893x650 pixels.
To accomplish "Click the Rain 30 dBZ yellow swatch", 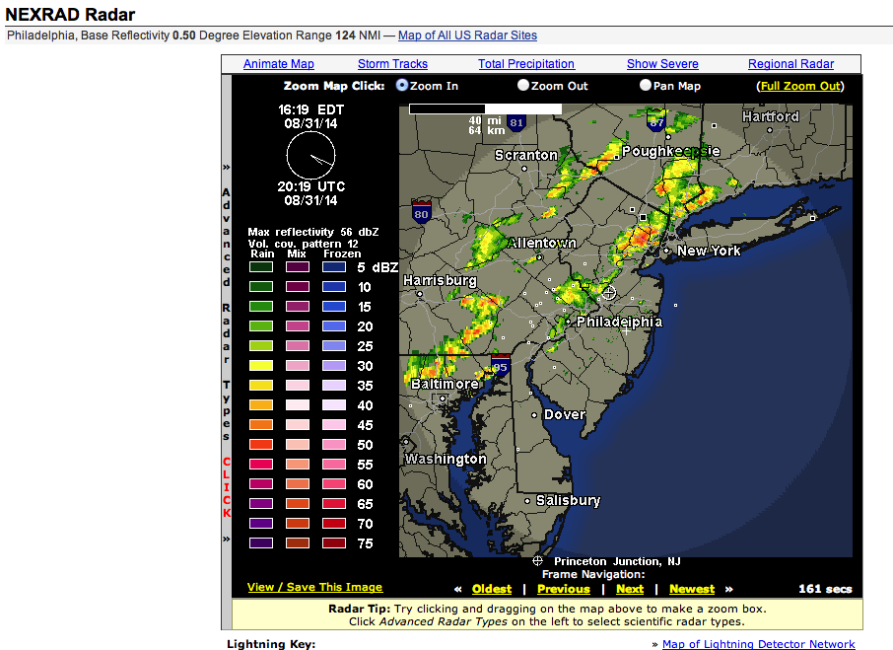I will point(261,366).
